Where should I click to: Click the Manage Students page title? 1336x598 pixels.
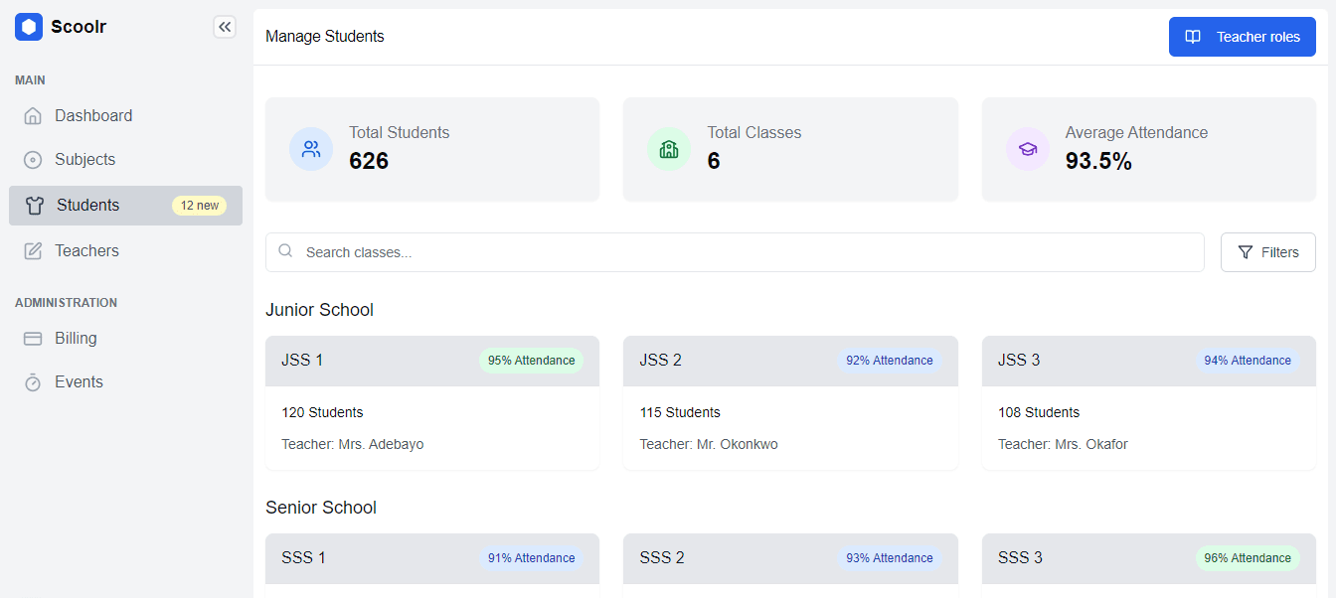[x=325, y=37]
